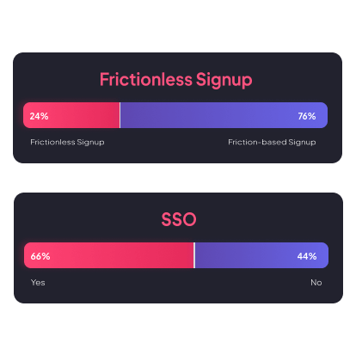Click the Friction-based Signup caption
356x349 pixels.
(272, 142)
